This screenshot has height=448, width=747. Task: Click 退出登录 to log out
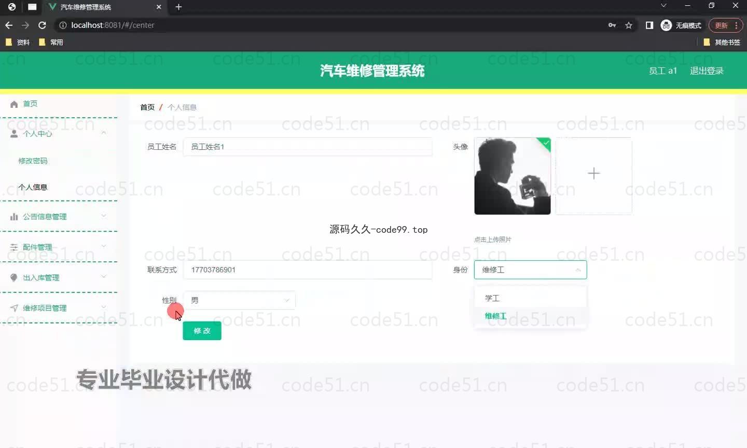click(707, 71)
